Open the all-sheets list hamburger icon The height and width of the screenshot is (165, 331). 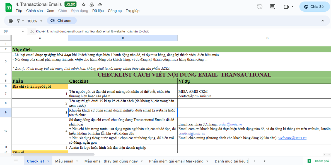[x=16, y=161]
